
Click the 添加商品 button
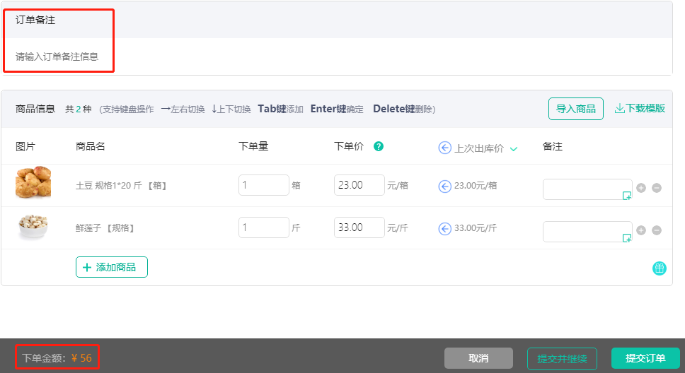pos(112,268)
